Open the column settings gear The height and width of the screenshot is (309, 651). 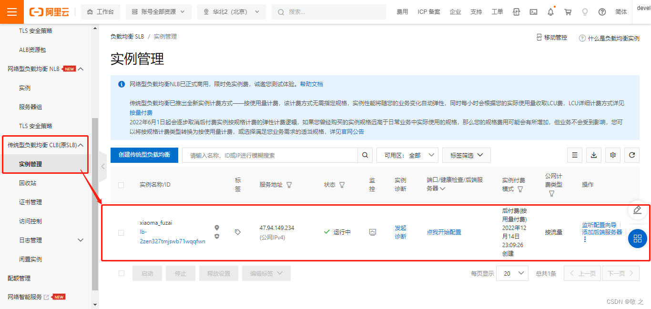(x=613, y=155)
